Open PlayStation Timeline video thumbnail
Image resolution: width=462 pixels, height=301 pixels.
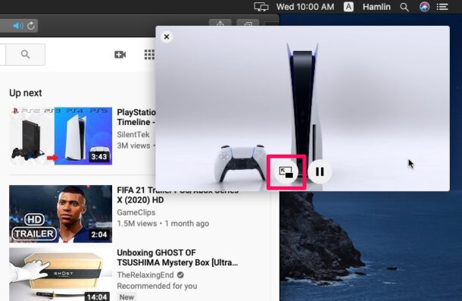click(61, 136)
